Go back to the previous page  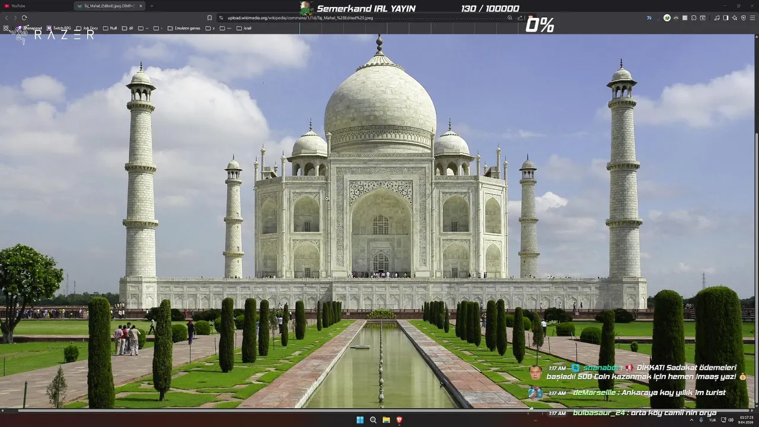point(7,18)
